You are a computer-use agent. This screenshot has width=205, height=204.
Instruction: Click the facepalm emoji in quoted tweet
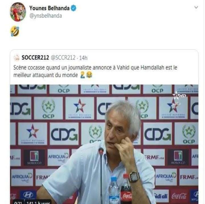coord(83,75)
